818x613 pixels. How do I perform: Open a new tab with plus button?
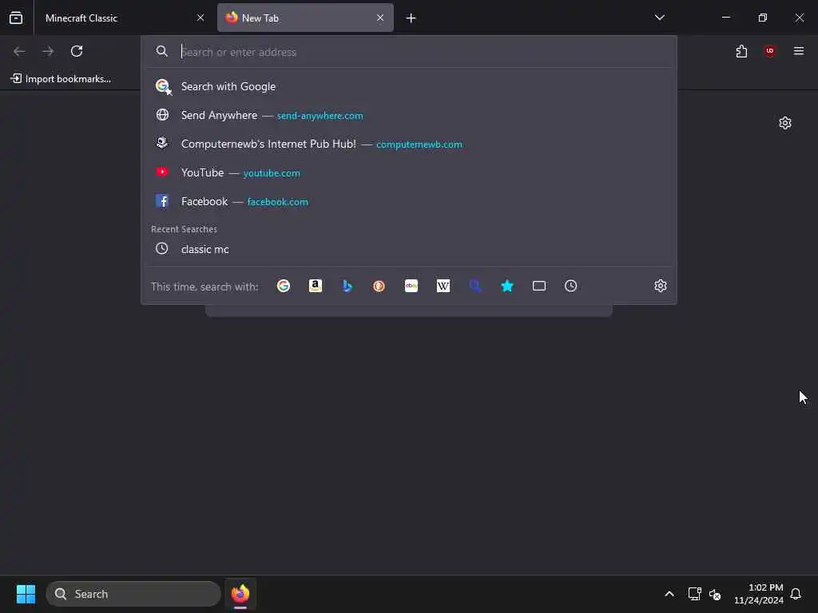point(411,18)
